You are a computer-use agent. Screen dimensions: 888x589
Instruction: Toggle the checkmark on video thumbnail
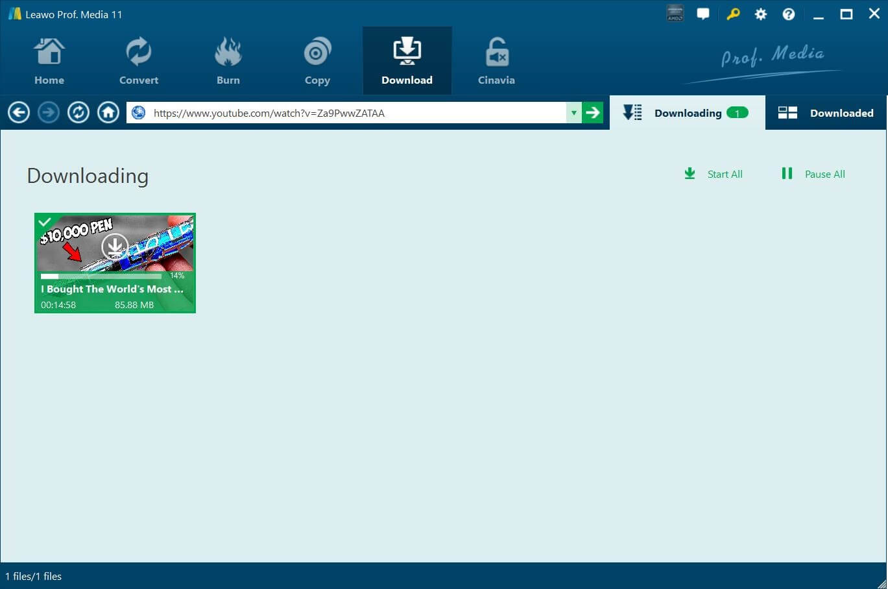(45, 222)
